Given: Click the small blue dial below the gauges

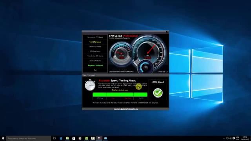Looking at the screenshot, I should click(x=146, y=67).
